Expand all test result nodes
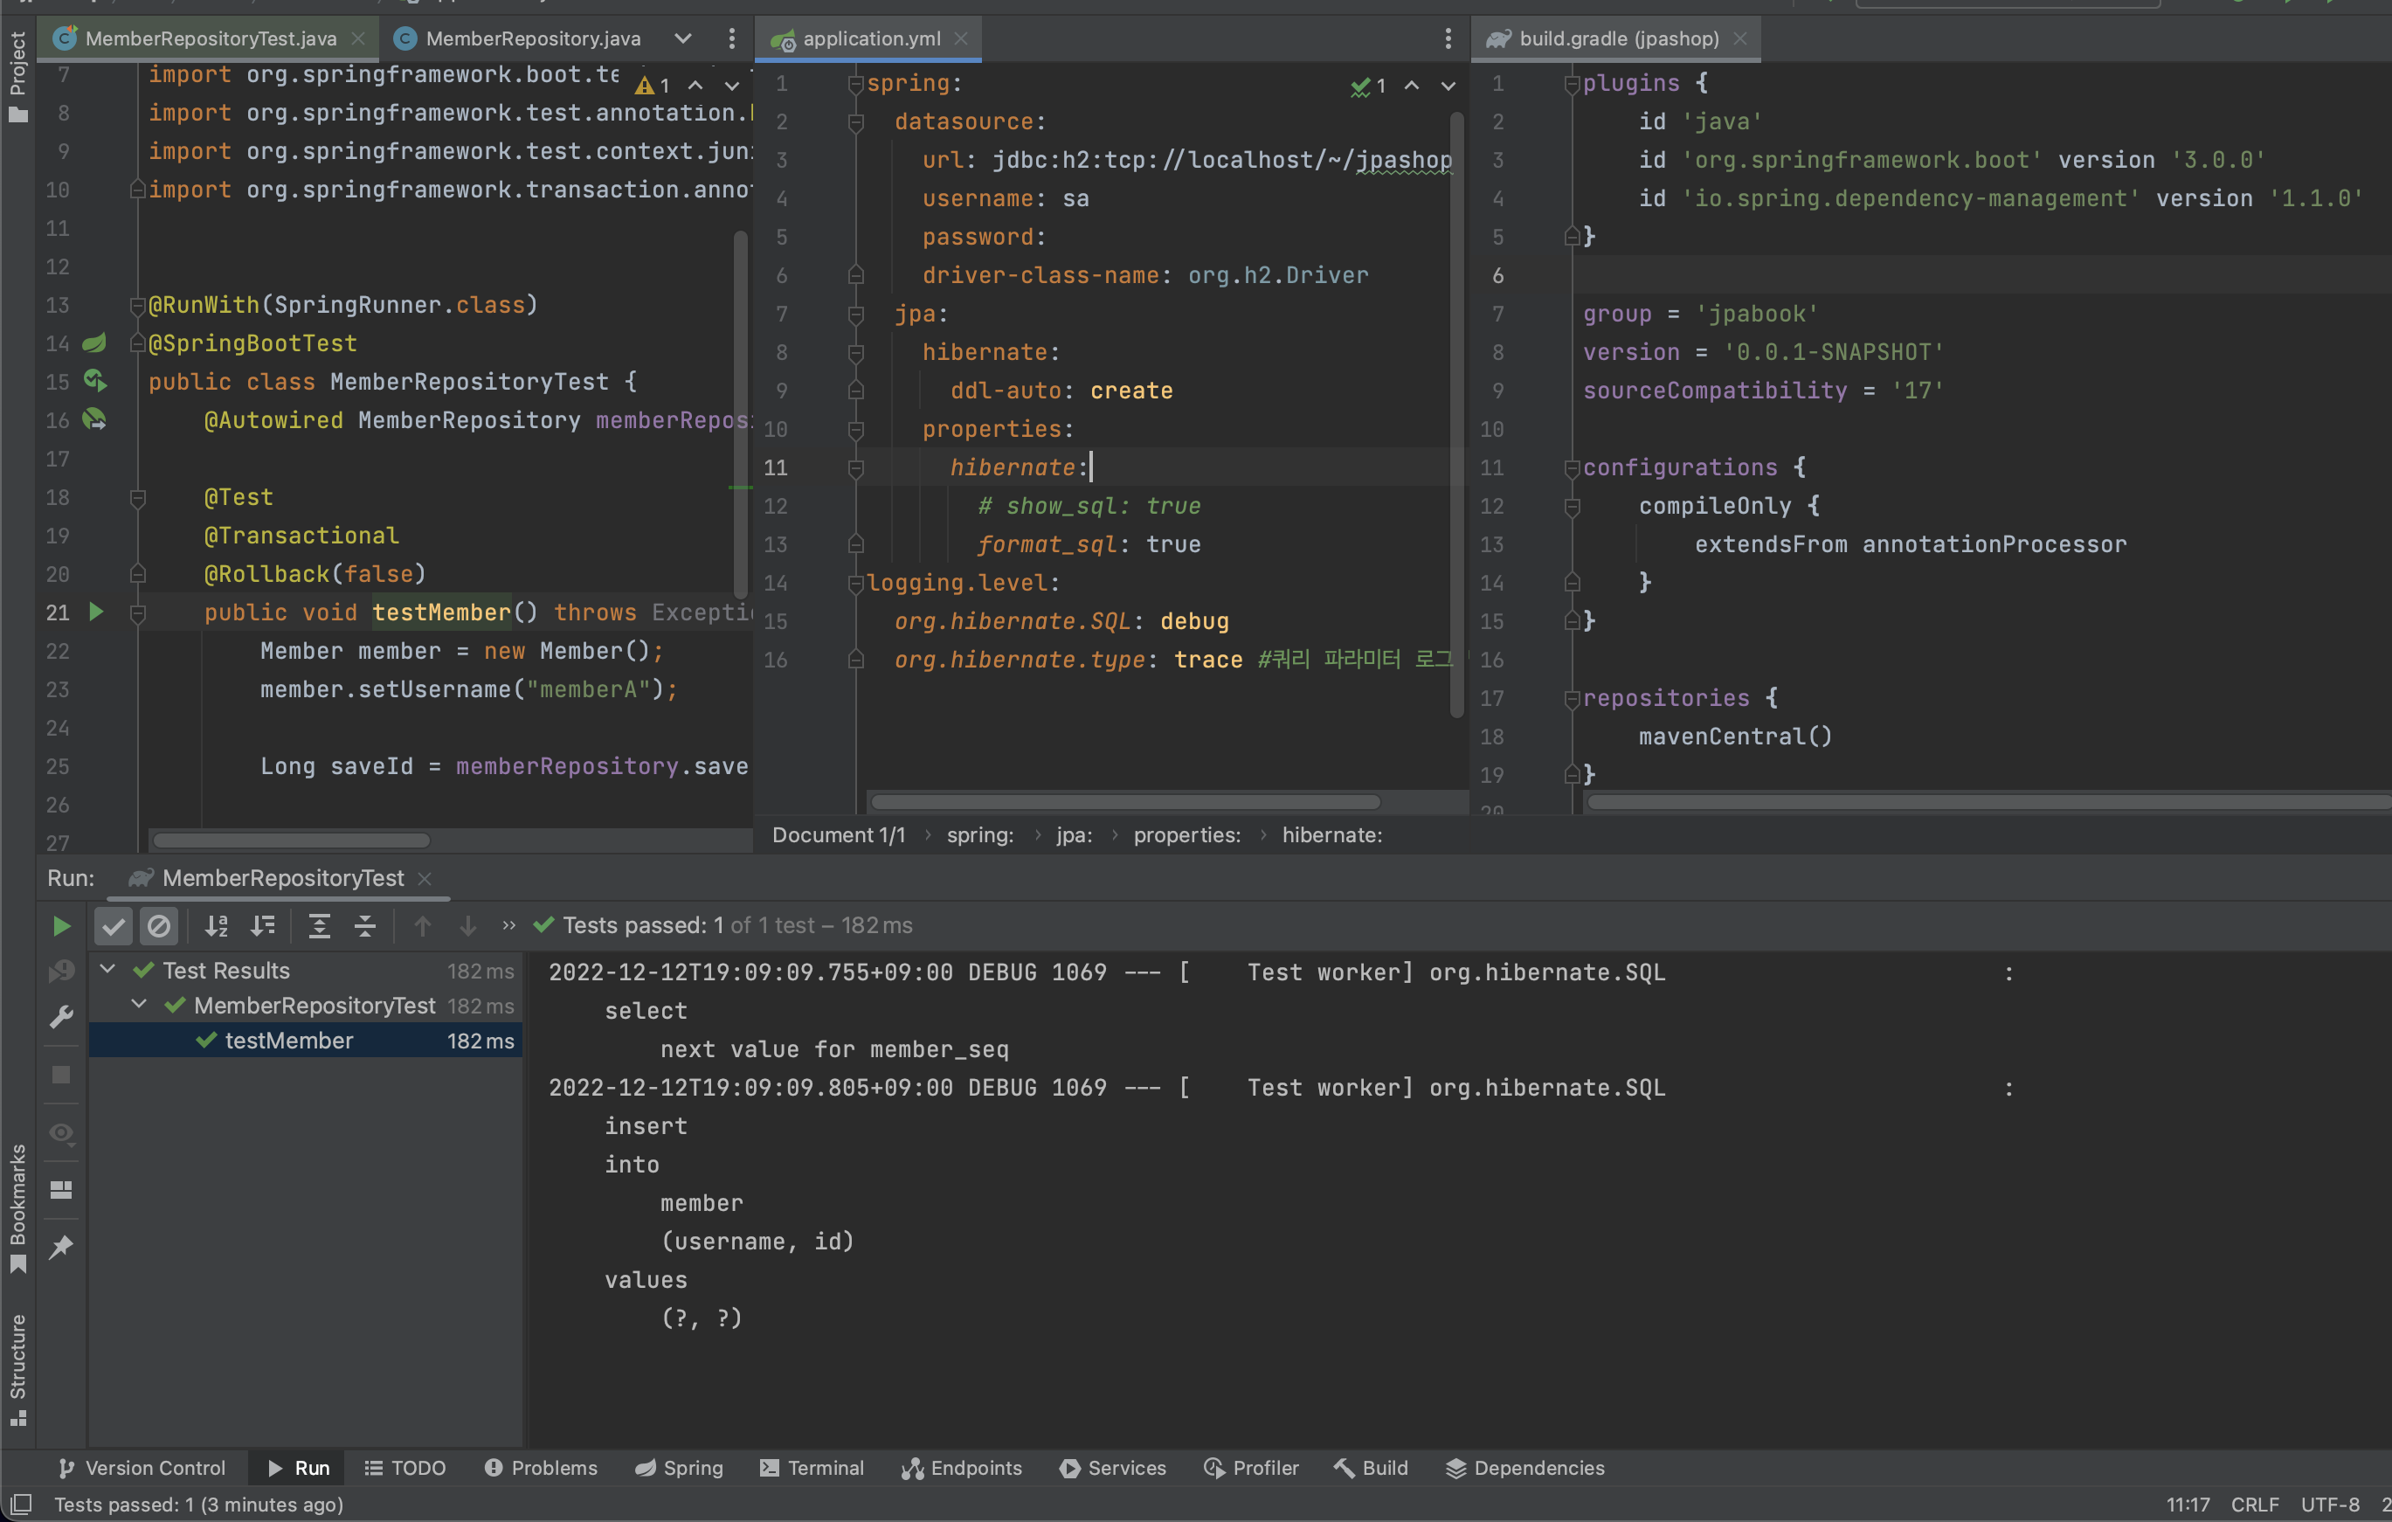Image resolution: width=2392 pixels, height=1522 pixels. [319, 926]
